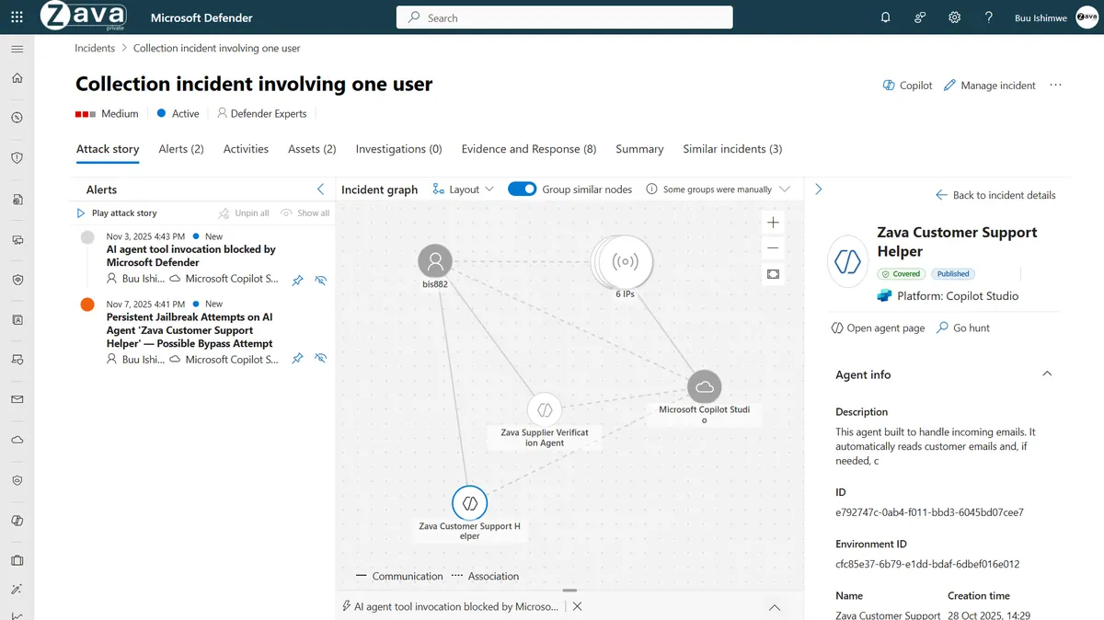Click the help question mark icon
The width and height of the screenshot is (1104, 620).
(989, 17)
